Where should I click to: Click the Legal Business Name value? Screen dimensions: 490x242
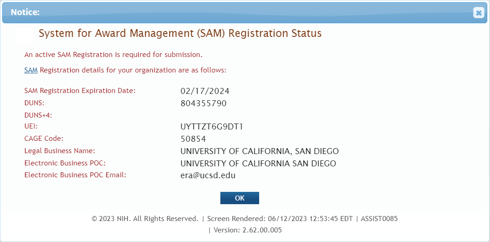point(260,151)
